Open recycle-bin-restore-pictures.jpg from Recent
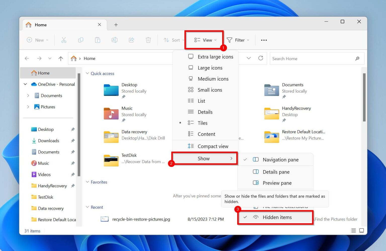 [141, 219]
